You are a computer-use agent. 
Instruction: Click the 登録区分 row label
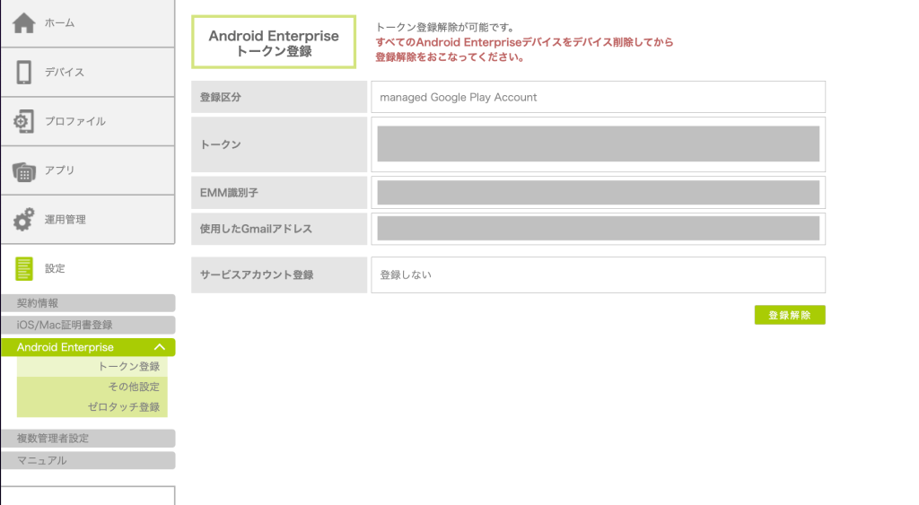pos(279,97)
